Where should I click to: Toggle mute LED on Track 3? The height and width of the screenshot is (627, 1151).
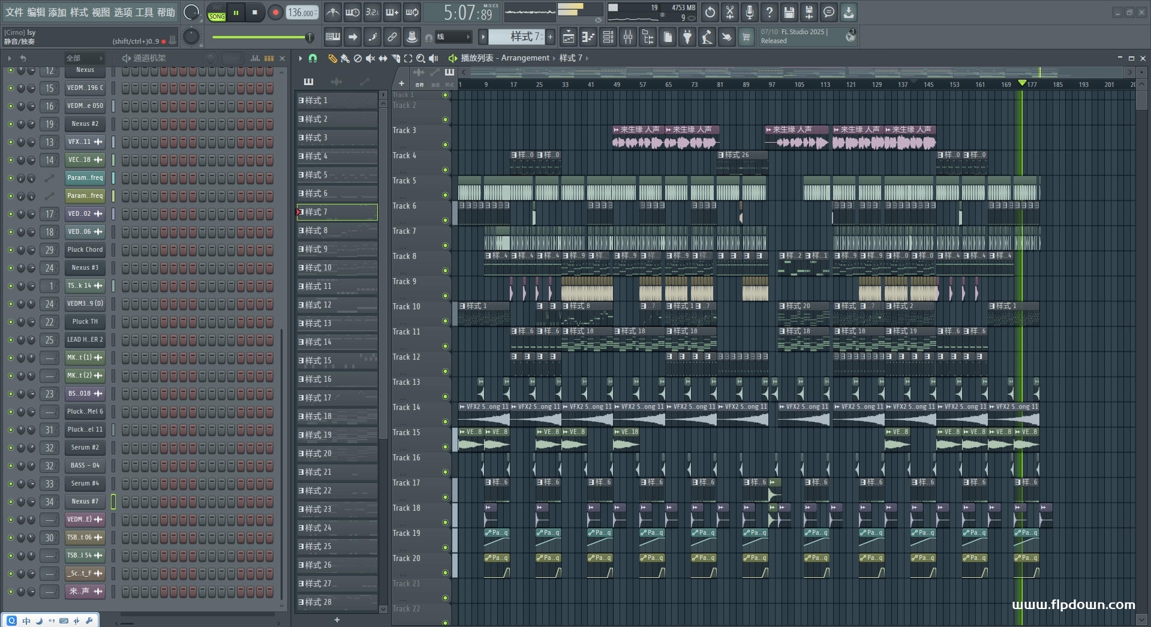pyautogui.click(x=445, y=144)
